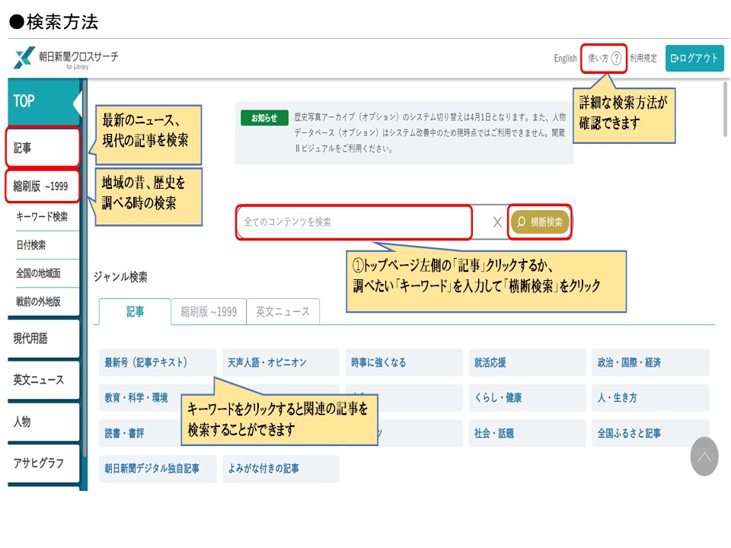Switch to the 記事 genre tab
731x548 pixels.
(x=135, y=311)
